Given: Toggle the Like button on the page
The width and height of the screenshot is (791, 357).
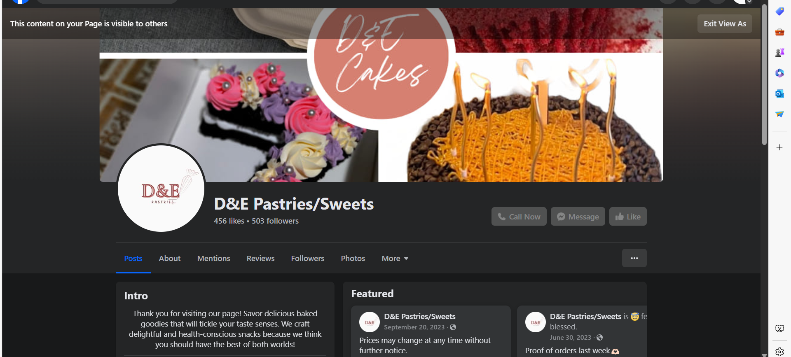Looking at the screenshot, I should 628,217.
